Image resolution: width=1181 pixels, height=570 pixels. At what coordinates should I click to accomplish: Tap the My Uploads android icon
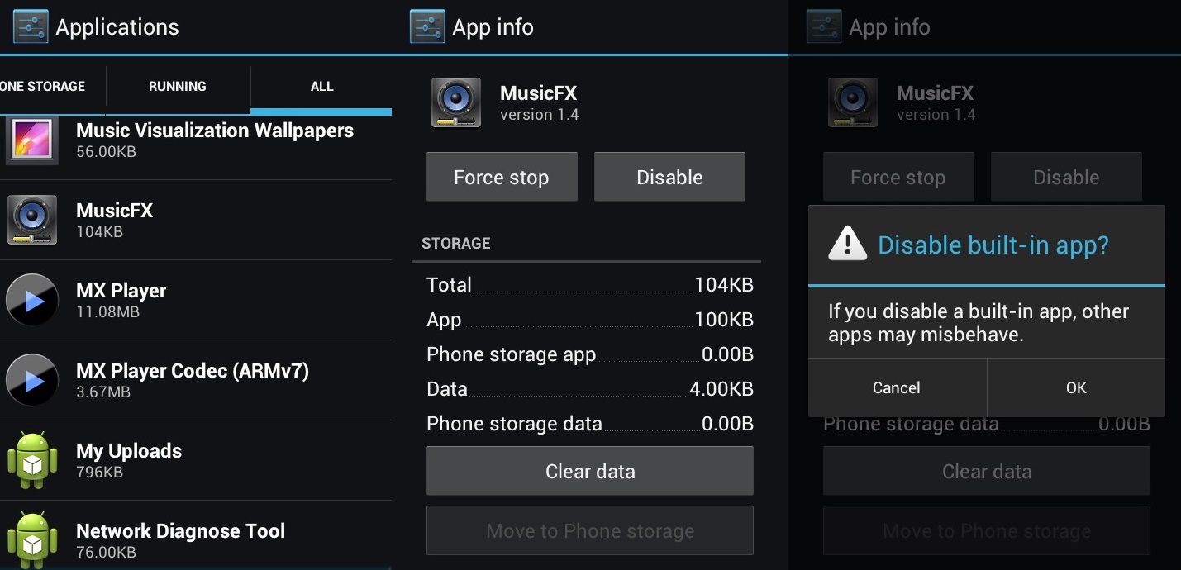(x=32, y=460)
